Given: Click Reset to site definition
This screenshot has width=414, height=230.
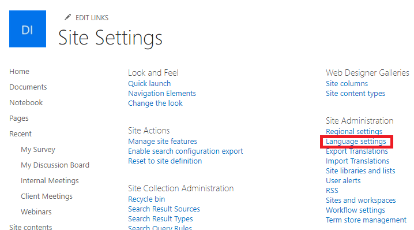Looking at the screenshot, I should [x=165, y=161].
